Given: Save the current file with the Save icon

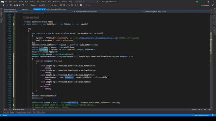Looking at the screenshot, I should pyautogui.click(x=17, y=5).
